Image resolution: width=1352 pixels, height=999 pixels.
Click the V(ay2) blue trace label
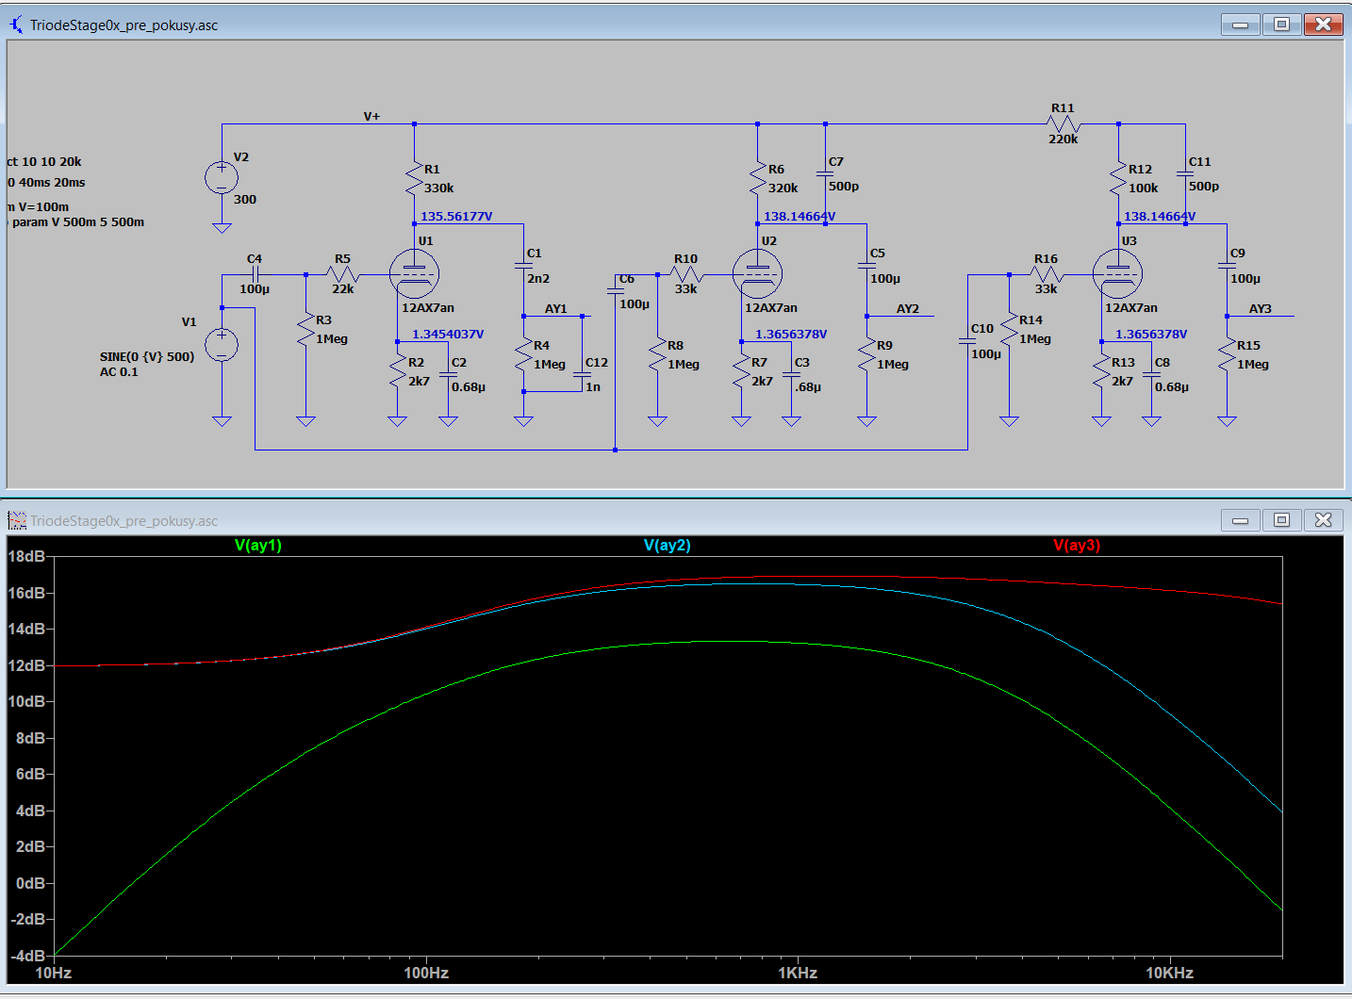[x=668, y=546]
